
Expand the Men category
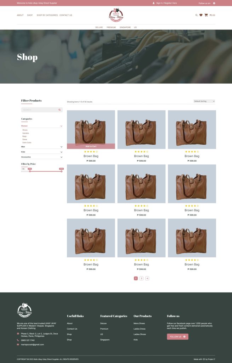(x=61, y=147)
